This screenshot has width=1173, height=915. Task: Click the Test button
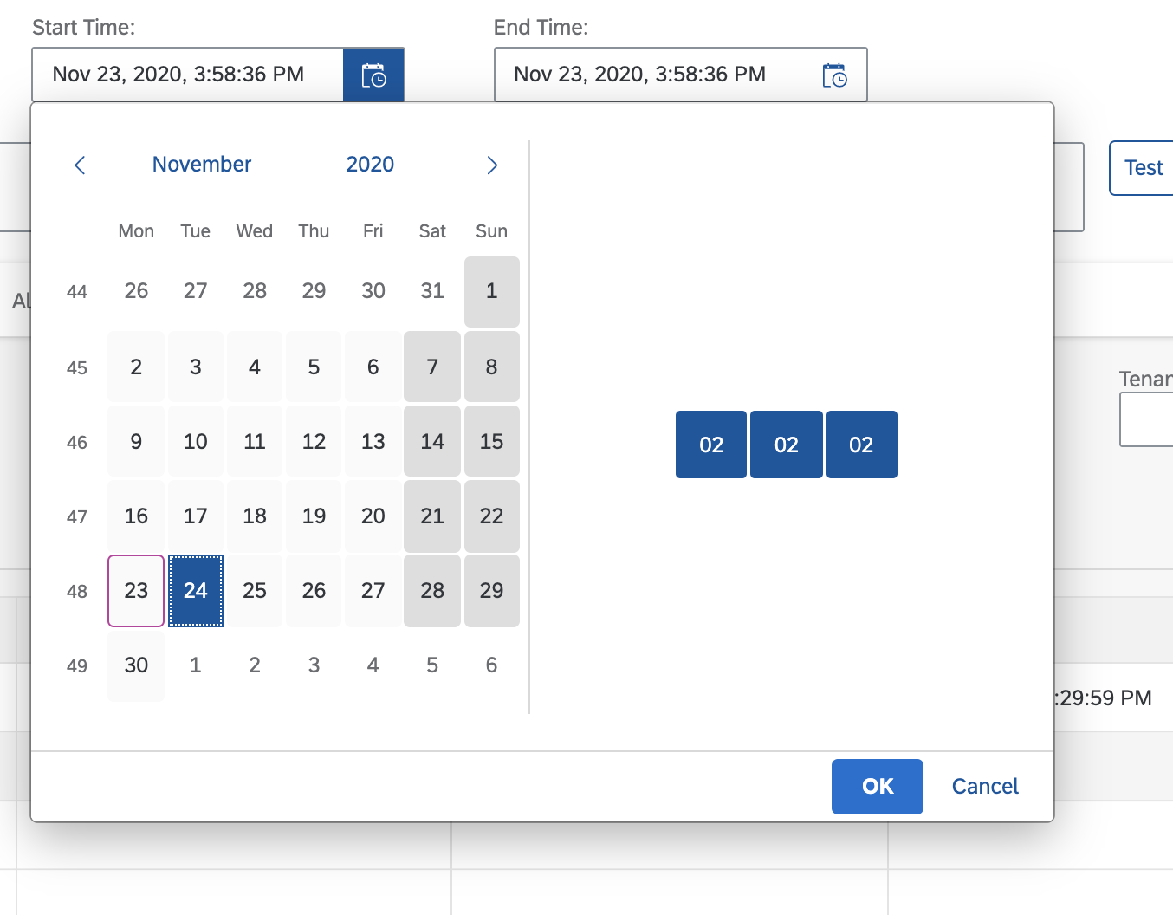(1144, 168)
